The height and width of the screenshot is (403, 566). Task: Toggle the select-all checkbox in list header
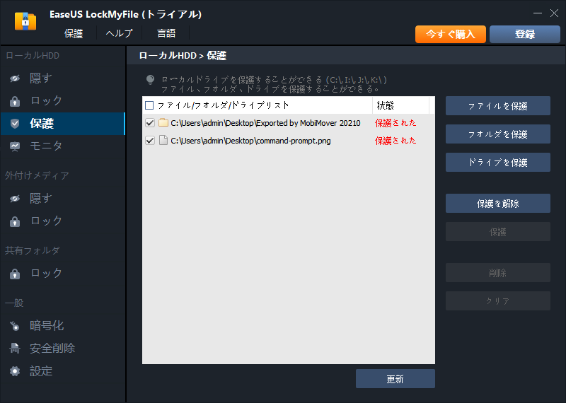149,105
